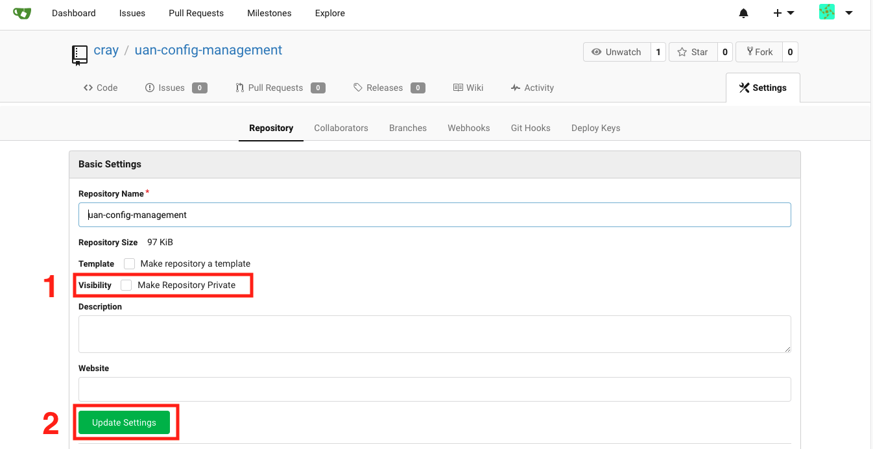Click the Settings wrench icon
The height and width of the screenshot is (449, 873).
744,87
